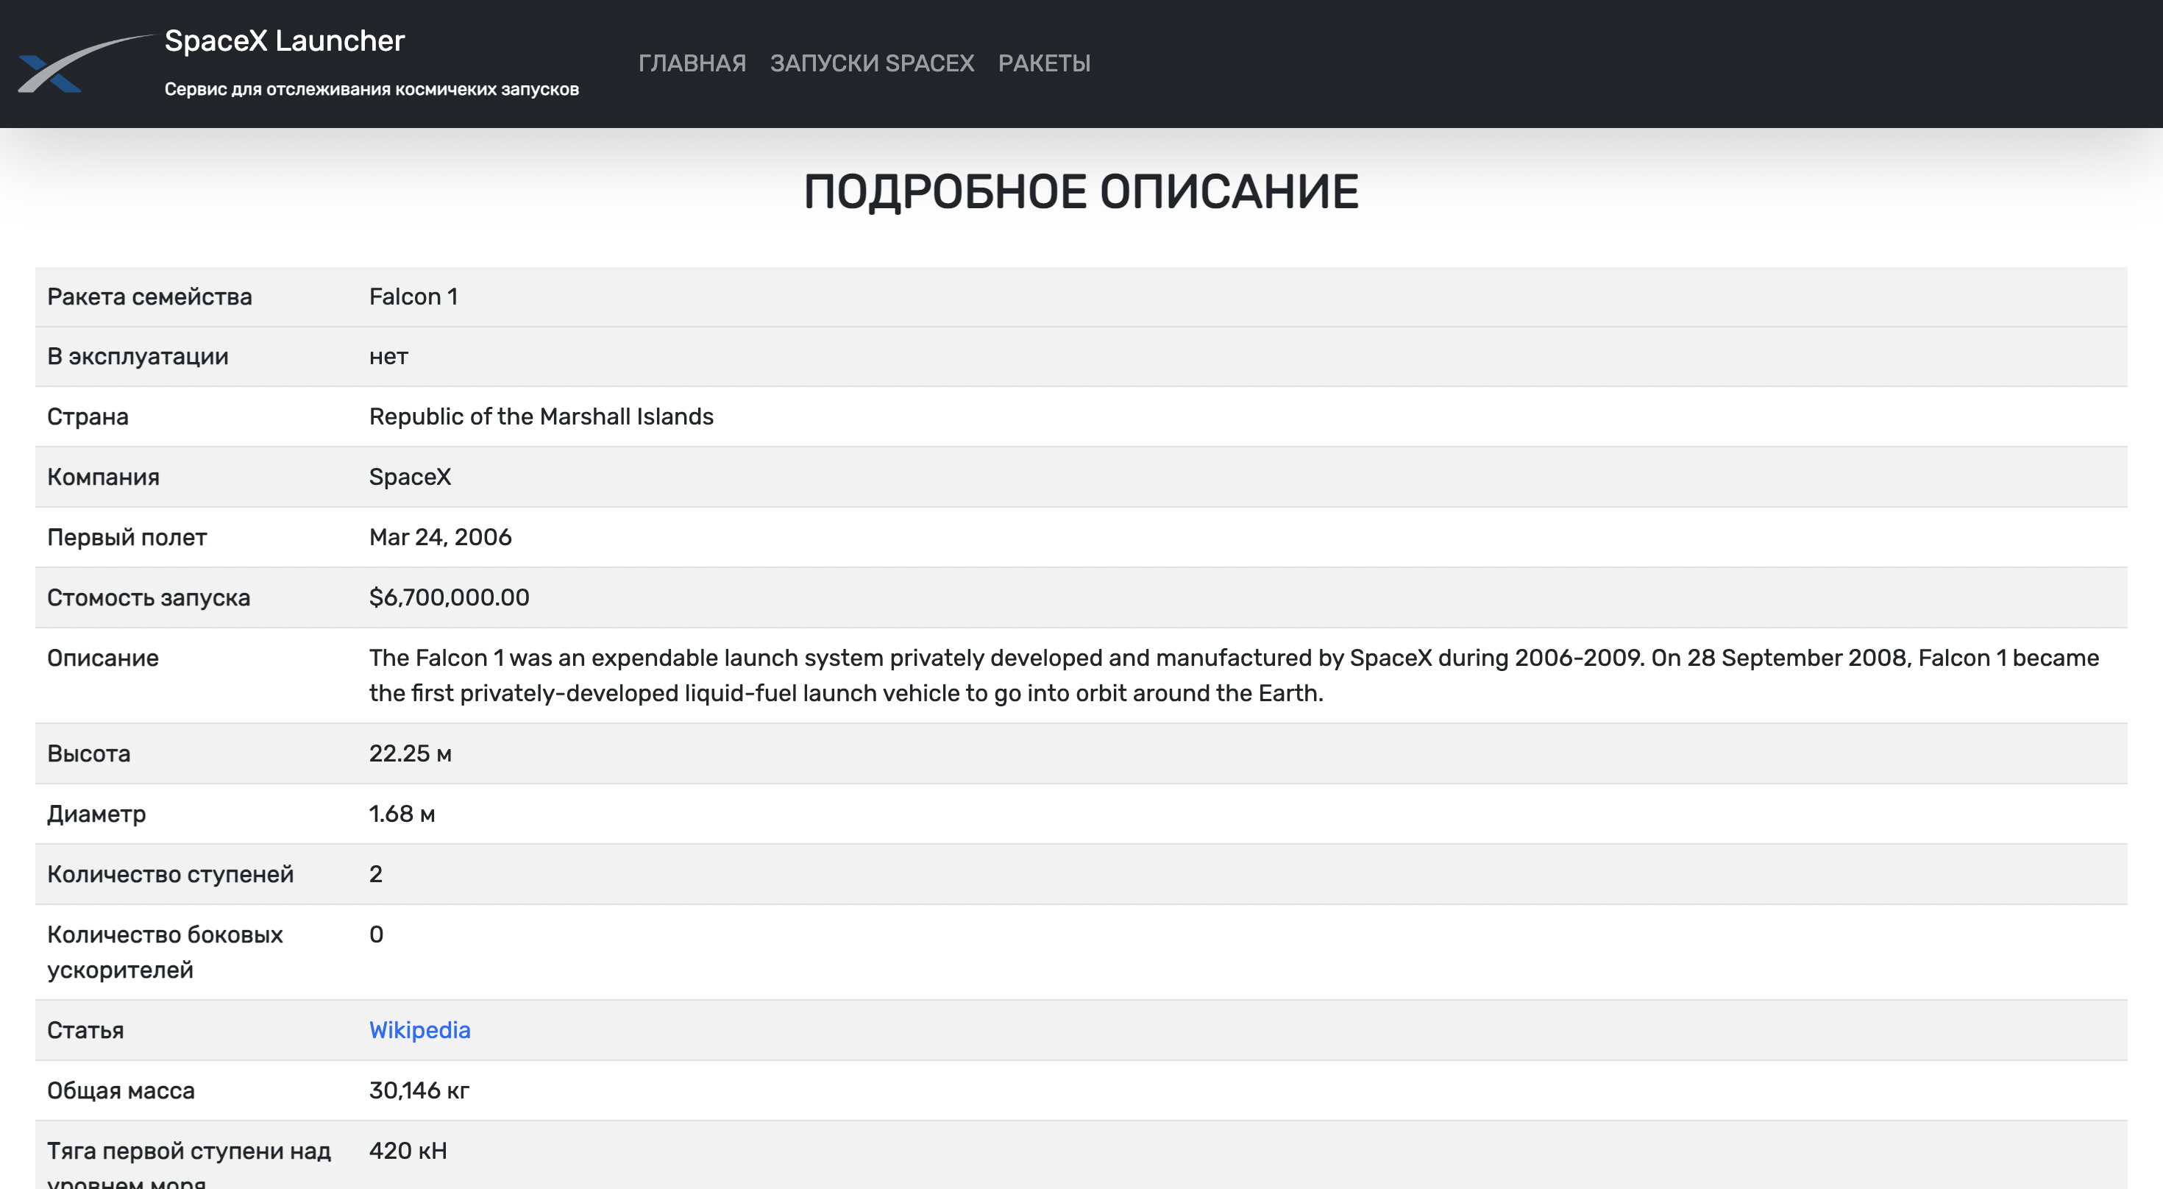Click the Компания SpaceX value cell

(410, 477)
